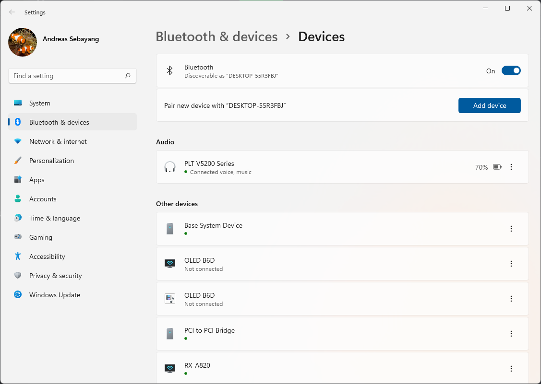Click the Find a setting search box
The image size is (541, 384).
pos(66,76)
